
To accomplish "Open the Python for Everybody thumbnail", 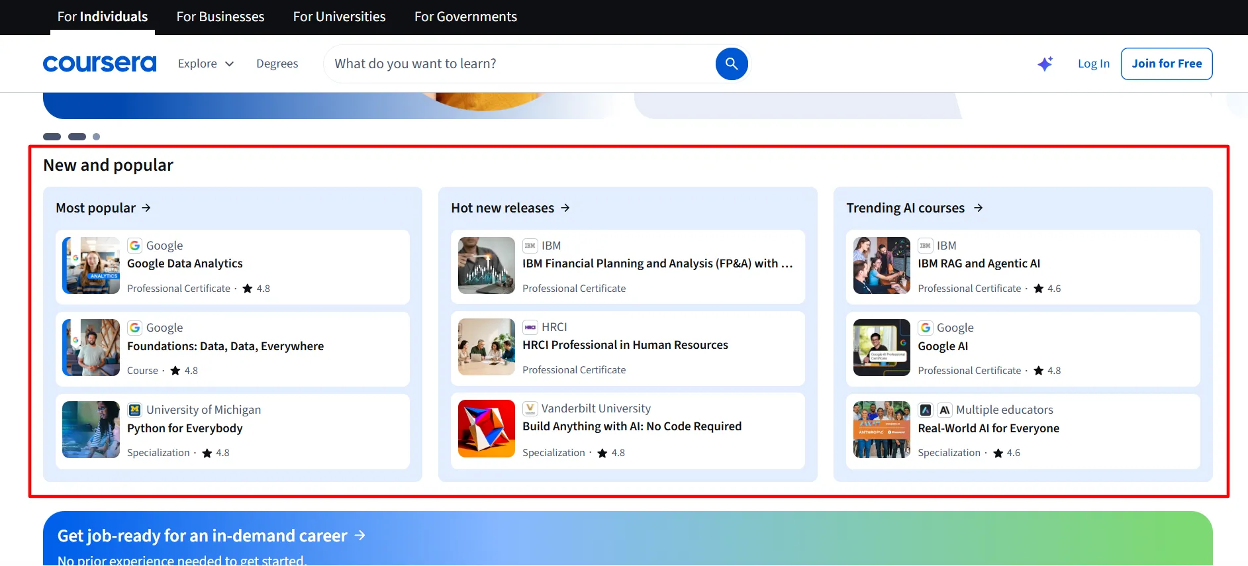I will 91,430.
